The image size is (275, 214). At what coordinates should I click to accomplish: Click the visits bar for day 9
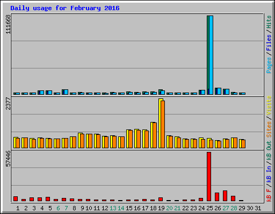tap(81, 140)
